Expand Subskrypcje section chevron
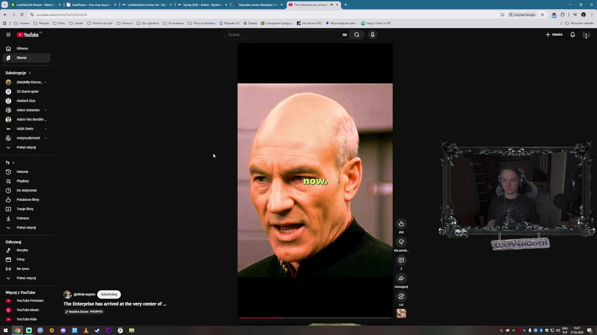597x335 pixels. [x=30, y=73]
